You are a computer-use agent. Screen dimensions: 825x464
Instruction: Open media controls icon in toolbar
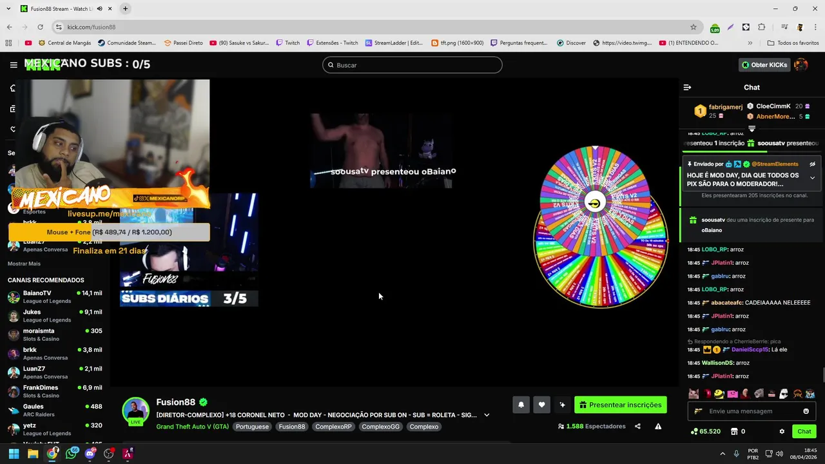tap(784, 27)
